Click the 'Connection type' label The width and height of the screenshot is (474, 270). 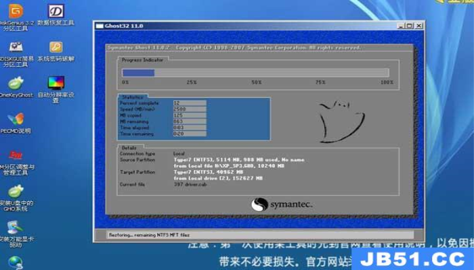pos(137,154)
